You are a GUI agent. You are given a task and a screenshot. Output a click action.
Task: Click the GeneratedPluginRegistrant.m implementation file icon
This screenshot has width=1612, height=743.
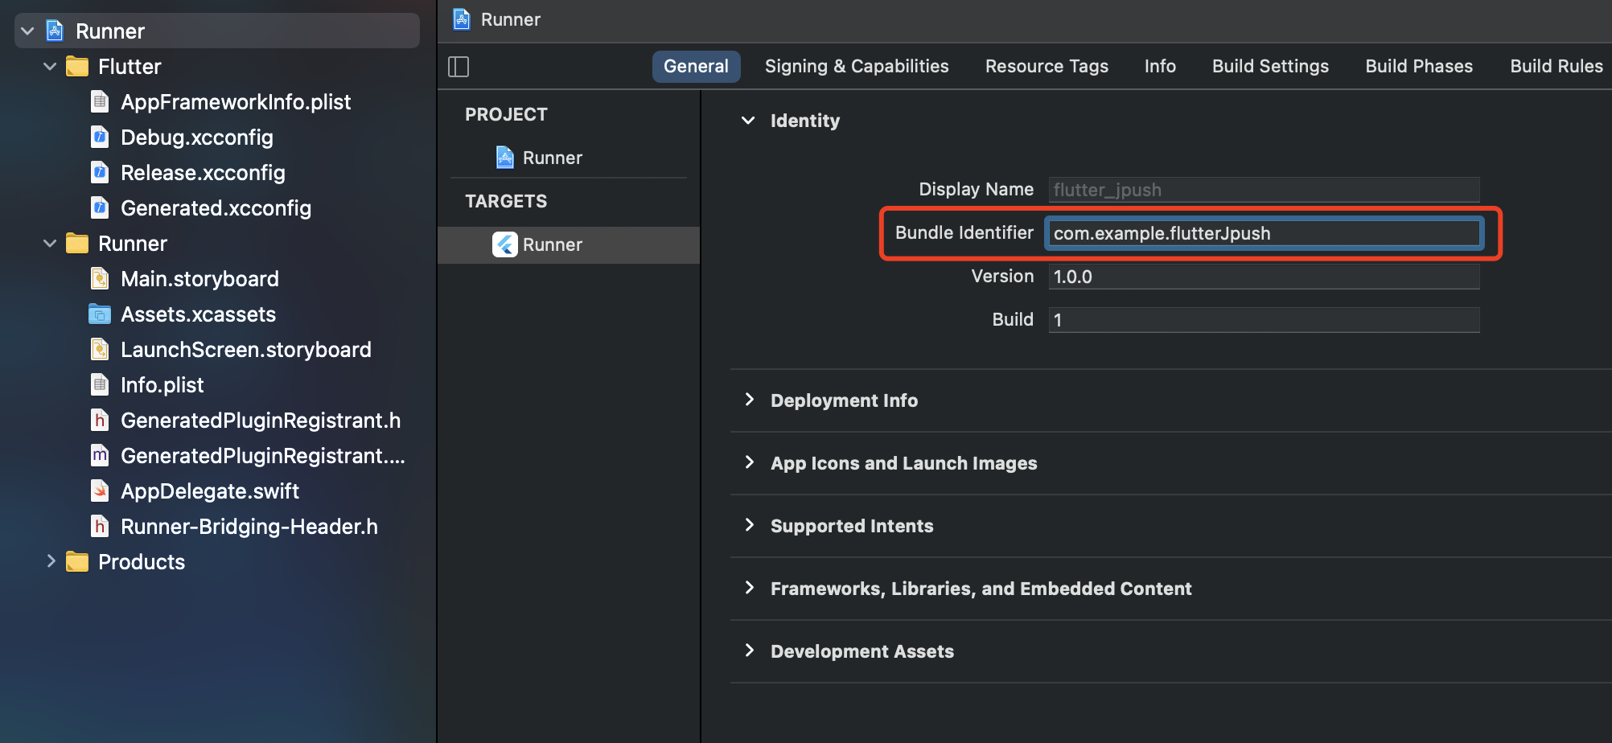(100, 456)
